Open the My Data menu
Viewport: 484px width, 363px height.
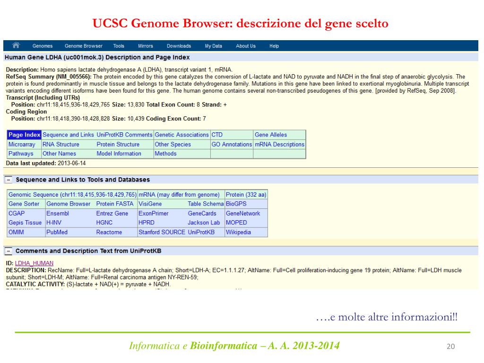(213, 46)
